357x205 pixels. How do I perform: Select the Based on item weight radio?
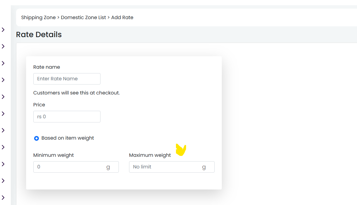(36, 138)
